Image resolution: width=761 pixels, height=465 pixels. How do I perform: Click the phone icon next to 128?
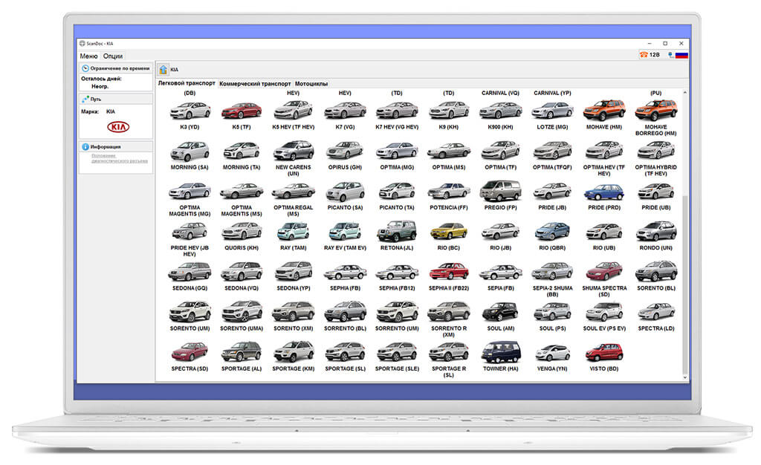[x=644, y=55]
